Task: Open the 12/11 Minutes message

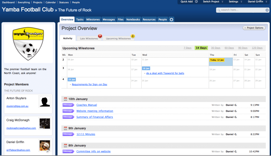Action: coord(86,134)
